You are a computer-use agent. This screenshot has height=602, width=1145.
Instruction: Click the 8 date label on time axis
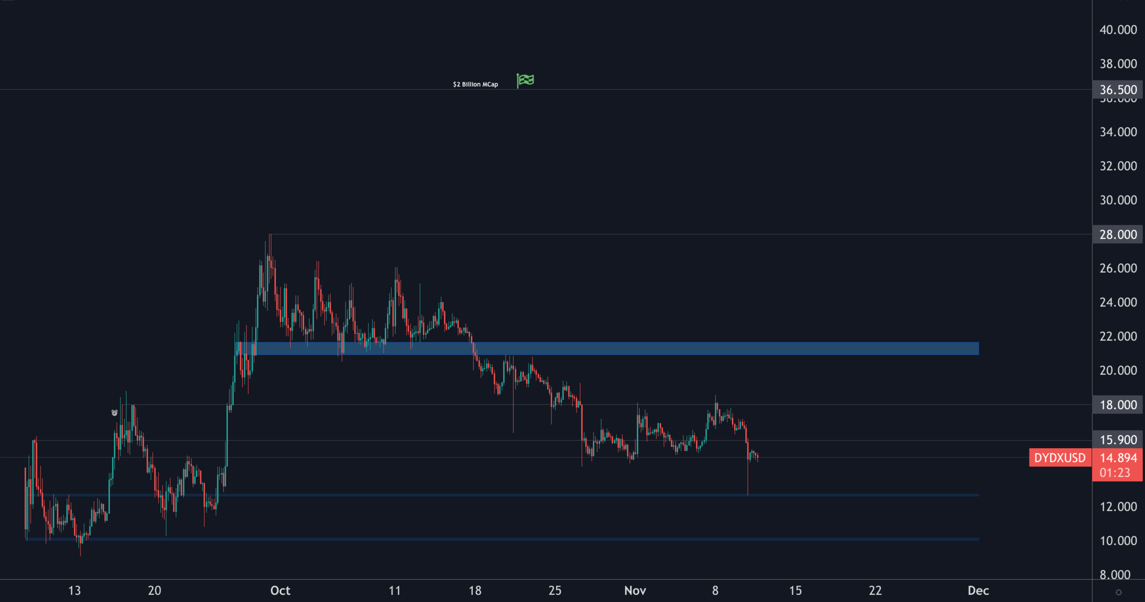pyautogui.click(x=715, y=591)
